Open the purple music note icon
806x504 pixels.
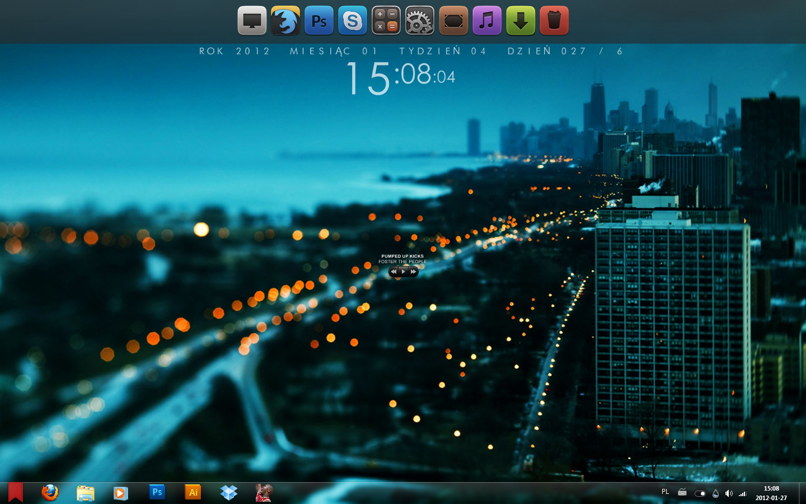[x=487, y=21]
